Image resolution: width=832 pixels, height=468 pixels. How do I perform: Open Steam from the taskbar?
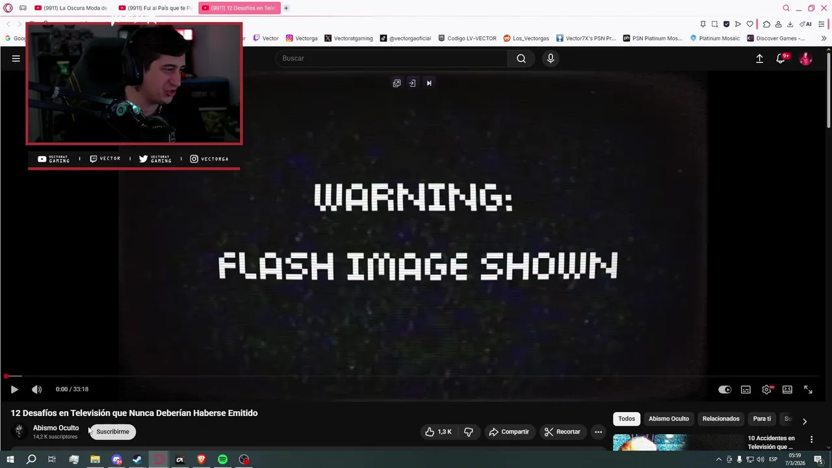[137, 460]
